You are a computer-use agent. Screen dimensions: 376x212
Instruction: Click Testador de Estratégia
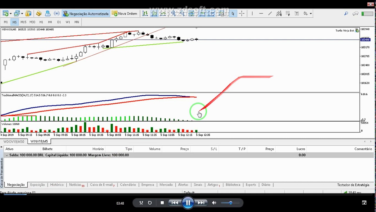(353, 185)
